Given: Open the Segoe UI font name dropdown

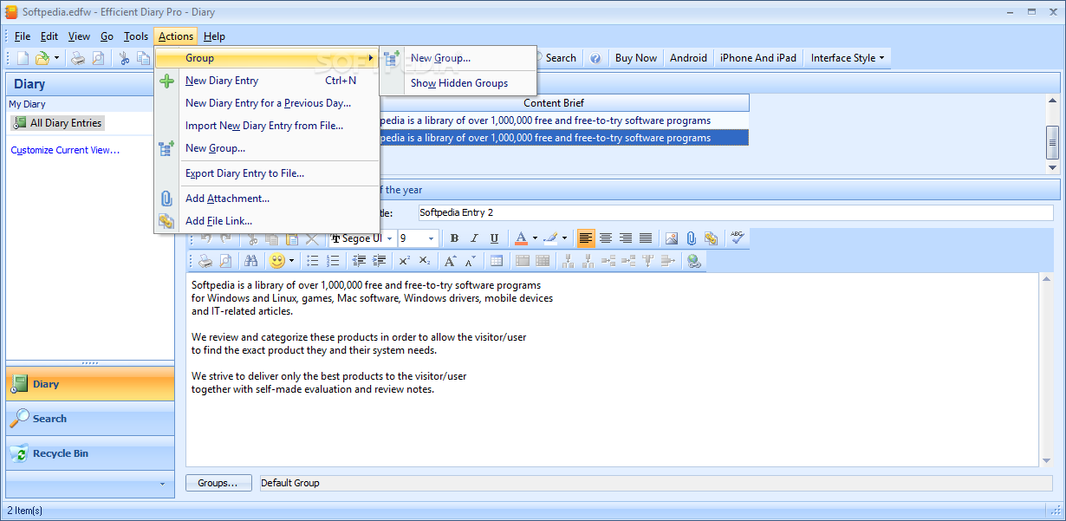Looking at the screenshot, I should tap(389, 238).
